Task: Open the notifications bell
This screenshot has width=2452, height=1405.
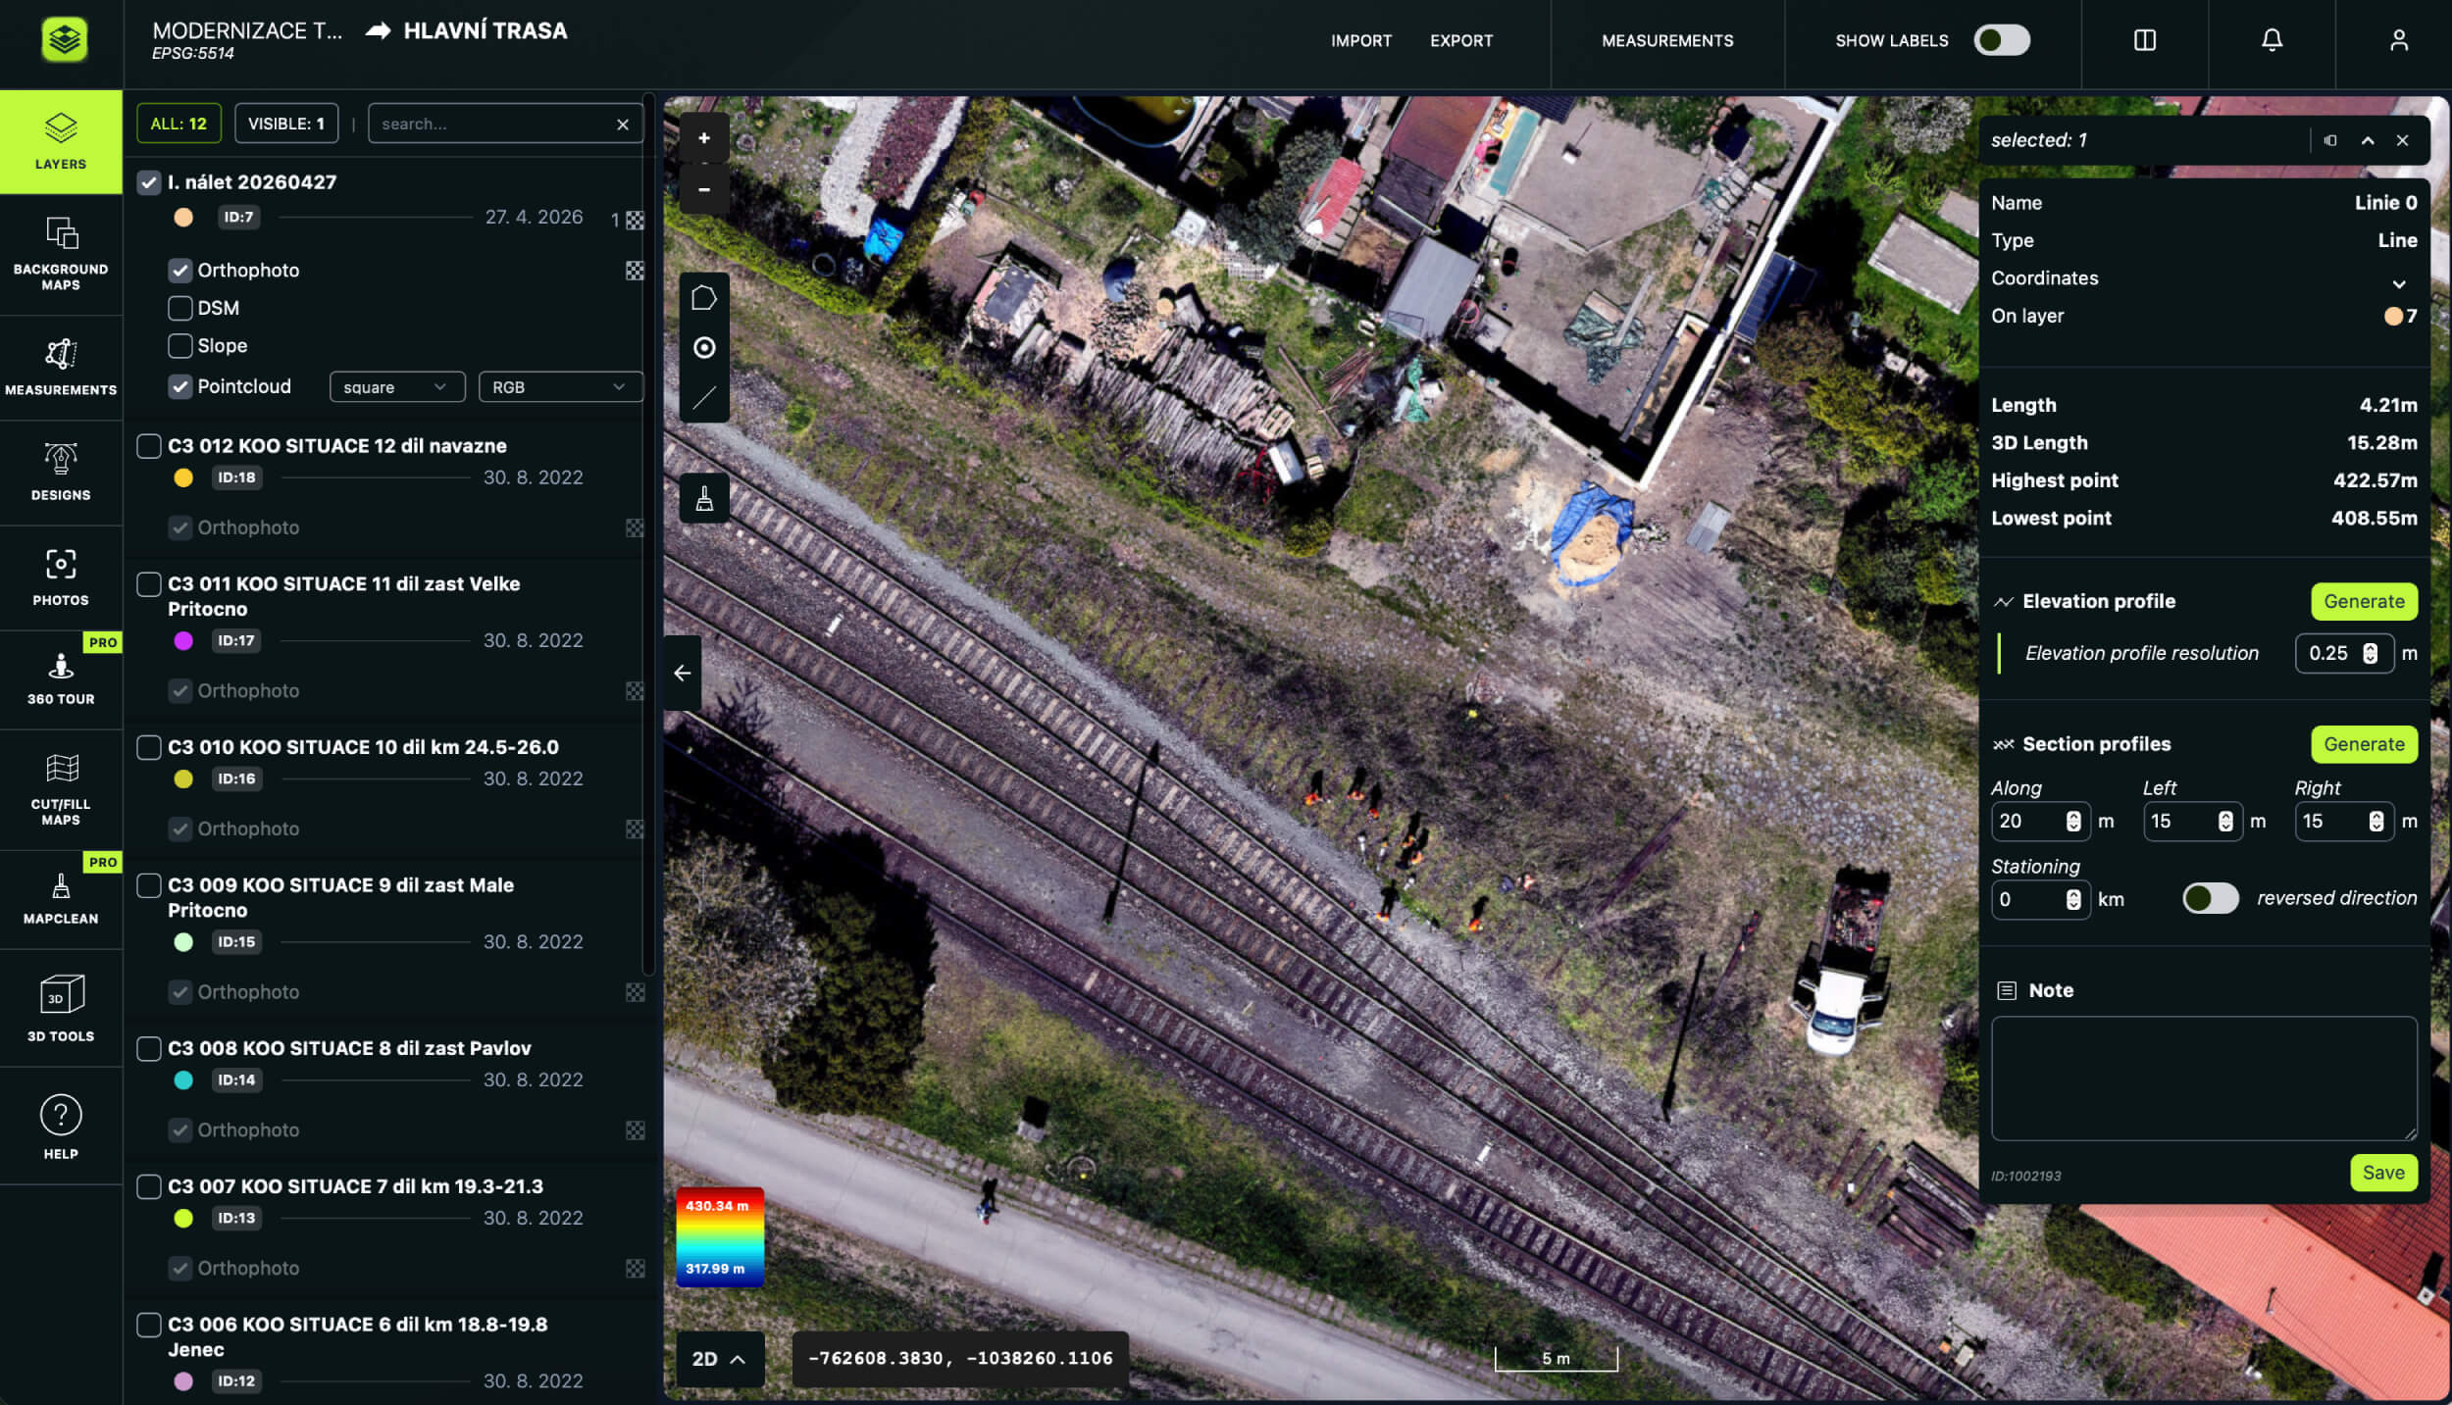Action: pyautogui.click(x=2272, y=40)
